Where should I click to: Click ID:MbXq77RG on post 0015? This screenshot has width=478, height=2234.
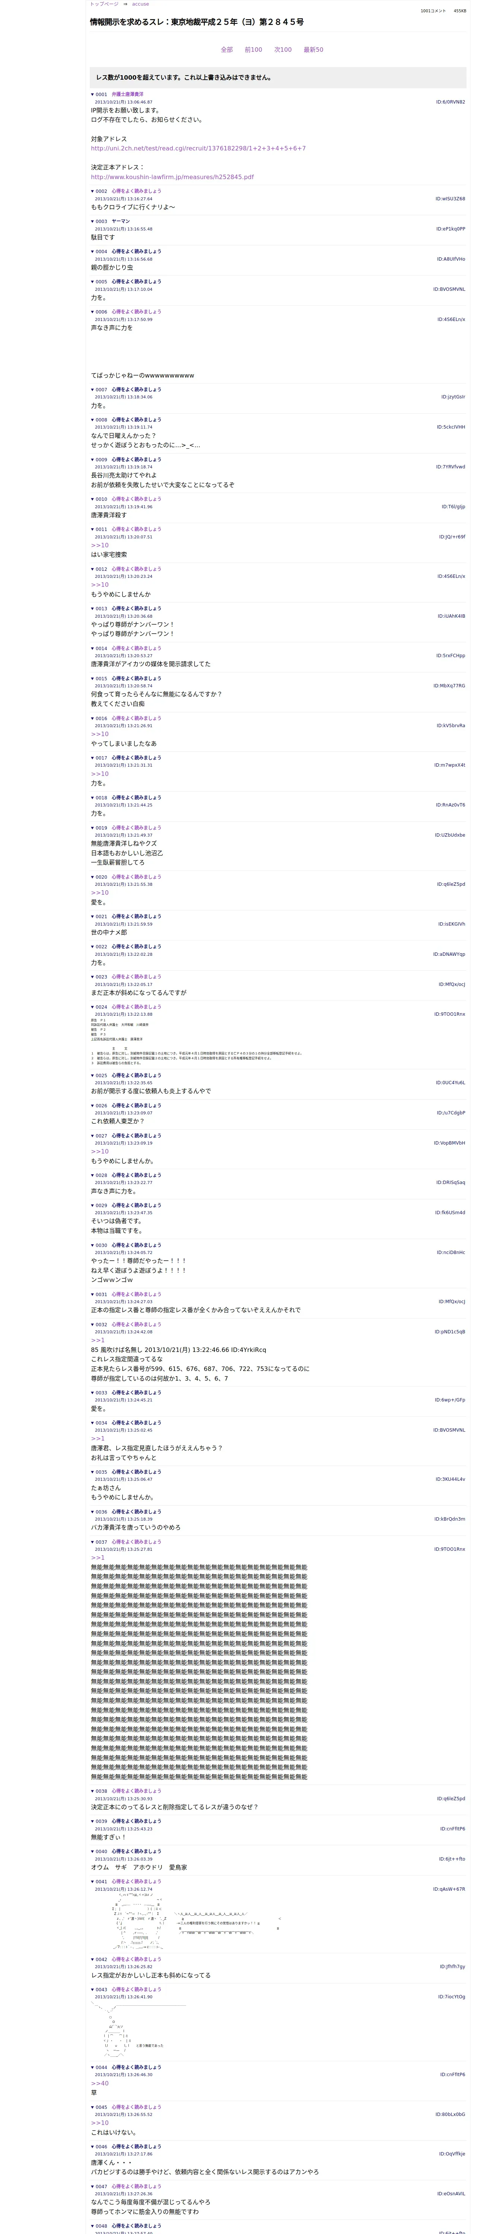(449, 686)
